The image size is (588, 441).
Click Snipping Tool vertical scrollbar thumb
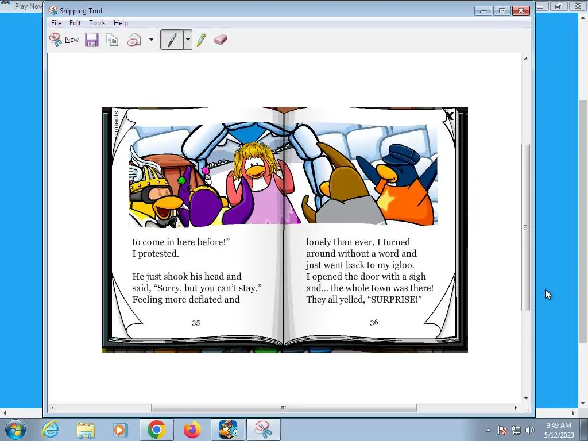[x=526, y=227]
